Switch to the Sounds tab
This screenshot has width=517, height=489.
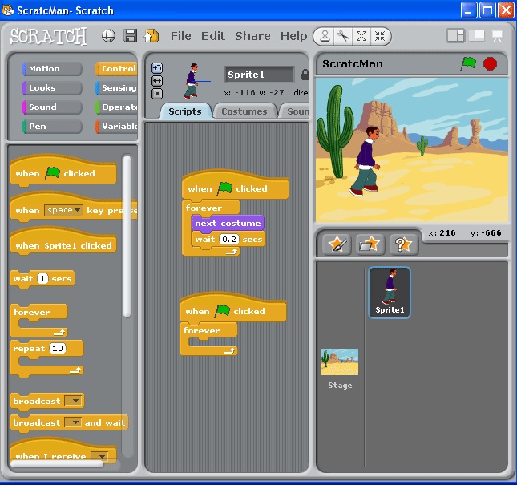[295, 111]
